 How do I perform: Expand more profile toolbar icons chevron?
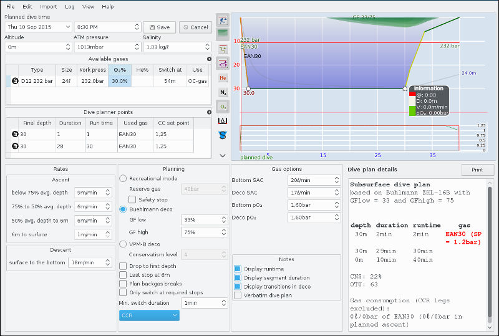223,156
